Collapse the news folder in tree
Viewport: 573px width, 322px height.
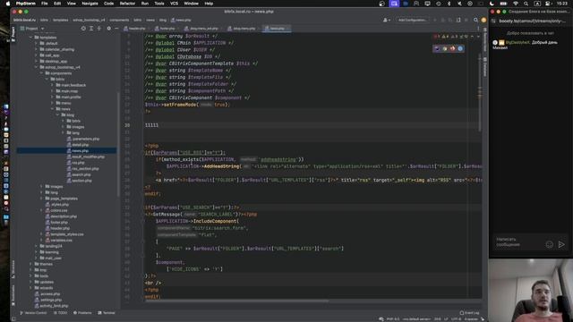click(x=52, y=109)
